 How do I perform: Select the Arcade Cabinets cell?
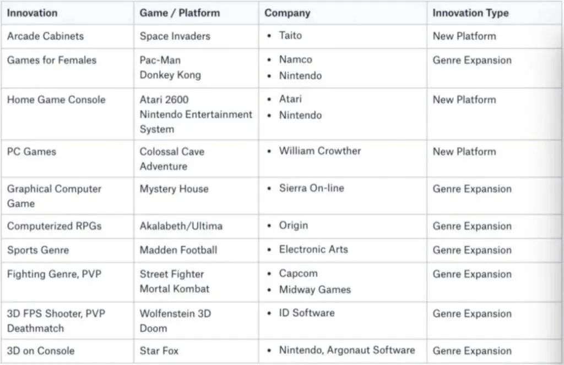coord(45,36)
